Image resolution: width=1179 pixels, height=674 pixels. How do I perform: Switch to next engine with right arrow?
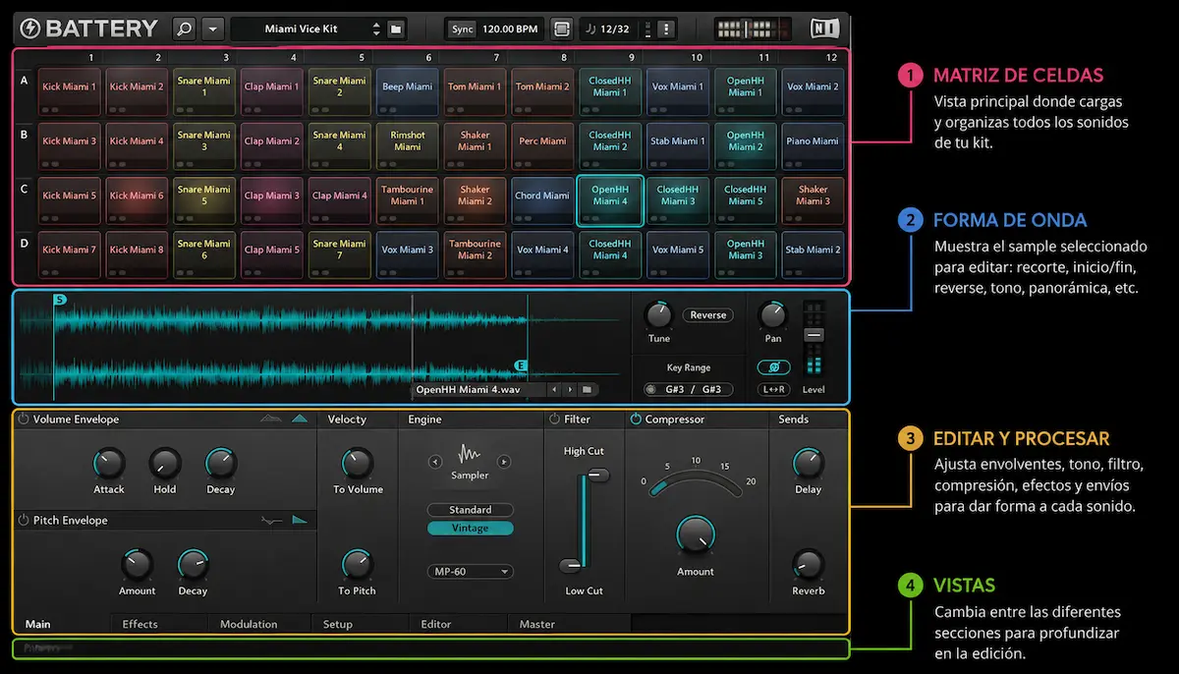click(x=504, y=461)
